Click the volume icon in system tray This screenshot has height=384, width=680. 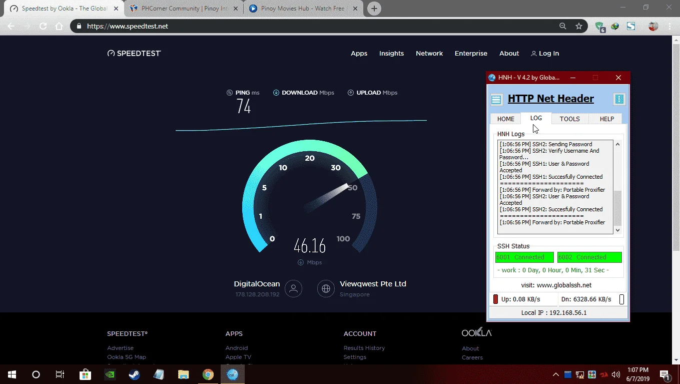615,374
